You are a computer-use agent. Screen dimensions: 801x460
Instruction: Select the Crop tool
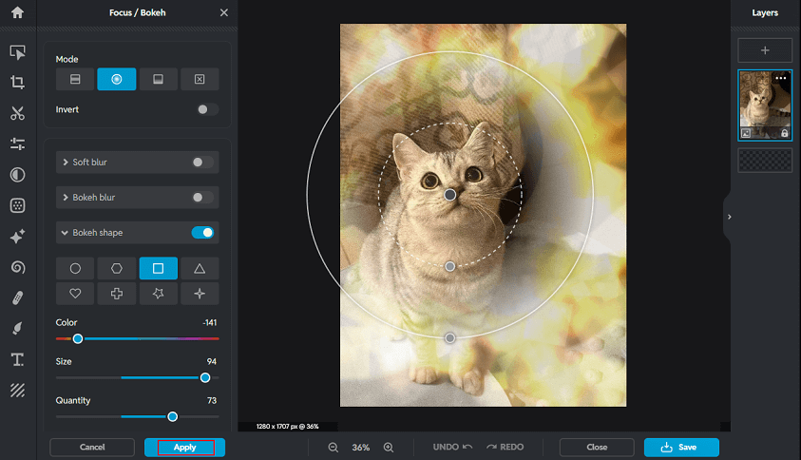(17, 83)
